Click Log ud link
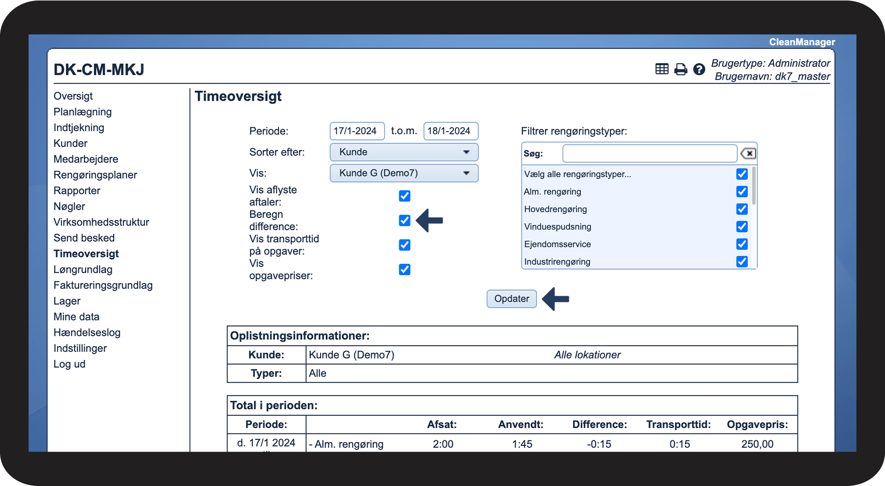This screenshot has width=885, height=486. click(70, 364)
